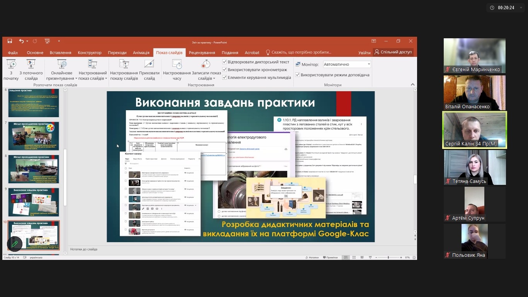This screenshot has width=528, height=297.
Task: Click Нотатки button in status bar
Action: point(312,257)
